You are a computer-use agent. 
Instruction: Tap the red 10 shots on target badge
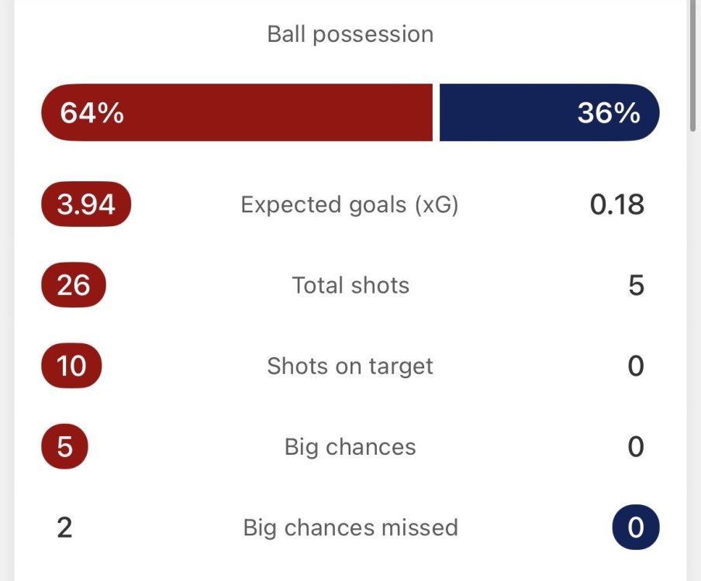(71, 366)
